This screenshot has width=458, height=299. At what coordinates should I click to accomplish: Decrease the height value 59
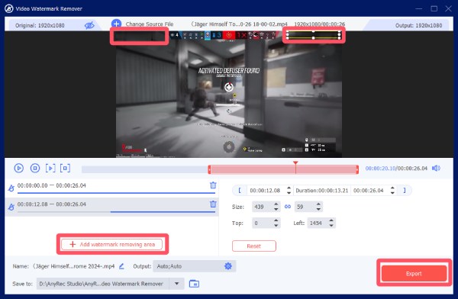pos(318,209)
